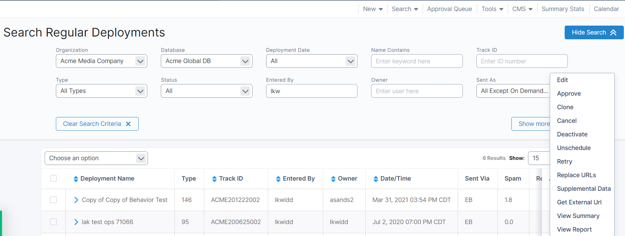Image resolution: width=625 pixels, height=236 pixels.
Task: Open the Approval Queue link
Action: (x=449, y=9)
